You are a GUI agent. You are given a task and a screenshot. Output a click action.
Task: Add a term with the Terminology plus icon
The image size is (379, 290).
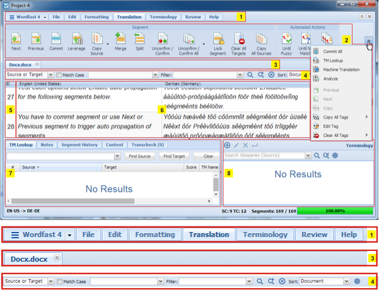click(227, 145)
